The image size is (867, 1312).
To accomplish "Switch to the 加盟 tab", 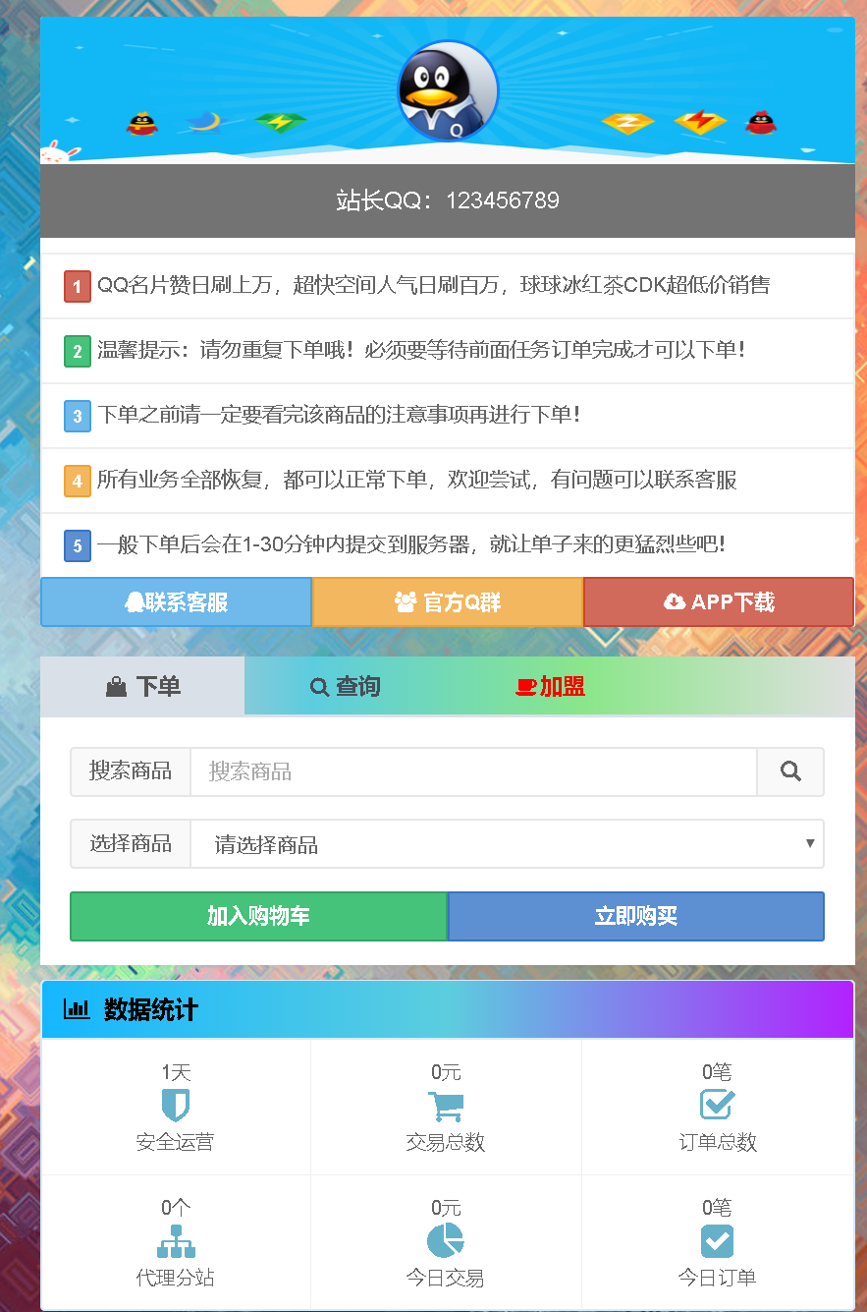I will tap(551, 687).
